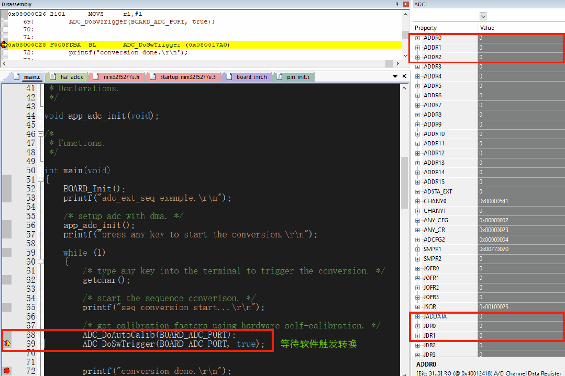Open the editor tab list dropdown arrow
This screenshot has height=376, width=565.
click(x=395, y=76)
